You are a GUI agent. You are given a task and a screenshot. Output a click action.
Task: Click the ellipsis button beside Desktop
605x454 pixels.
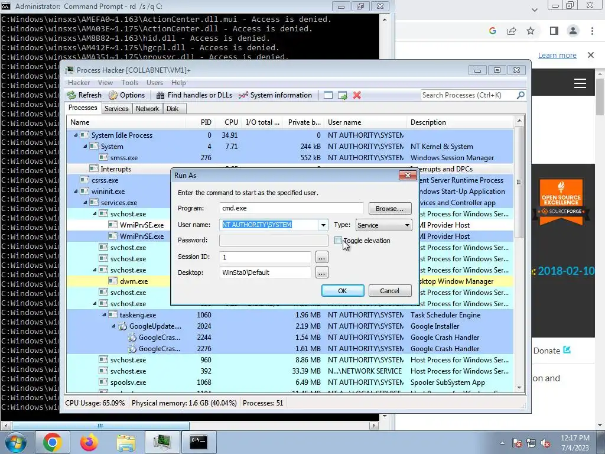point(322,273)
